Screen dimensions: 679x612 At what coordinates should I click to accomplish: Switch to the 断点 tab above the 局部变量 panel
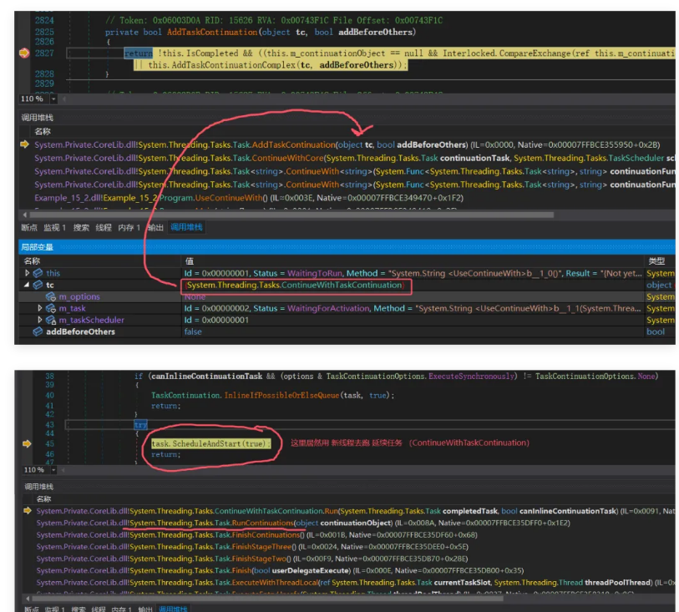click(x=29, y=227)
